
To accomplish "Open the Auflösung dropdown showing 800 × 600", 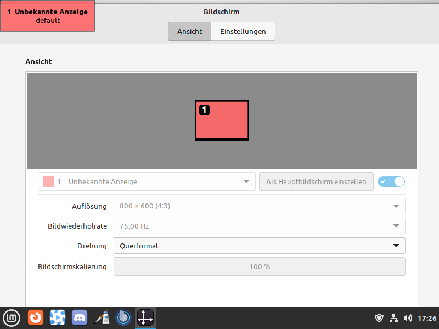I will (259, 206).
